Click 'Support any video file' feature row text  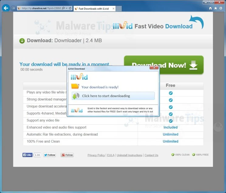pos(43,120)
